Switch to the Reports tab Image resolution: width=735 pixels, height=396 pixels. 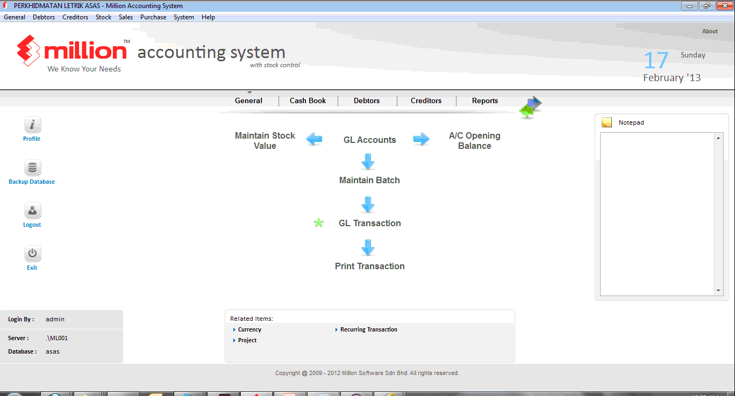(484, 100)
